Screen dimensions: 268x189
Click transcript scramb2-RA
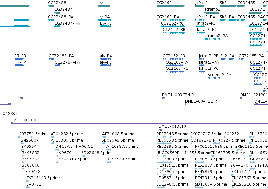(x=216, y=36)
